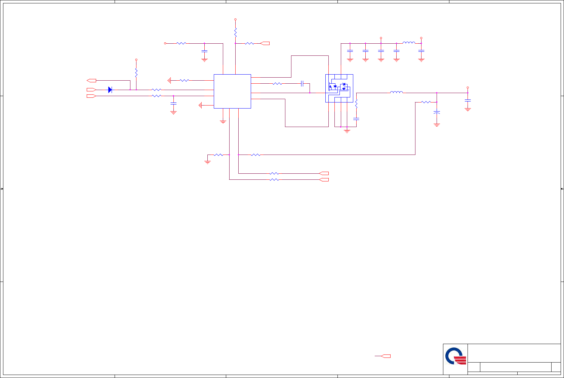The width and height of the screenshot is (564, 378).
Task: Select the resistor tied to ground below the IC
Action: 218,155
